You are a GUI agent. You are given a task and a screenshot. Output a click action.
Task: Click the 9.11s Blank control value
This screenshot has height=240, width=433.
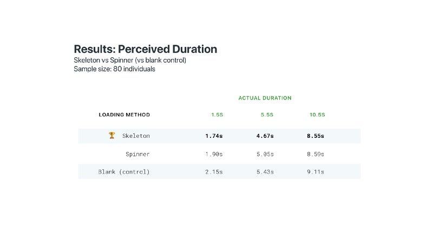[x=316, y=172]
